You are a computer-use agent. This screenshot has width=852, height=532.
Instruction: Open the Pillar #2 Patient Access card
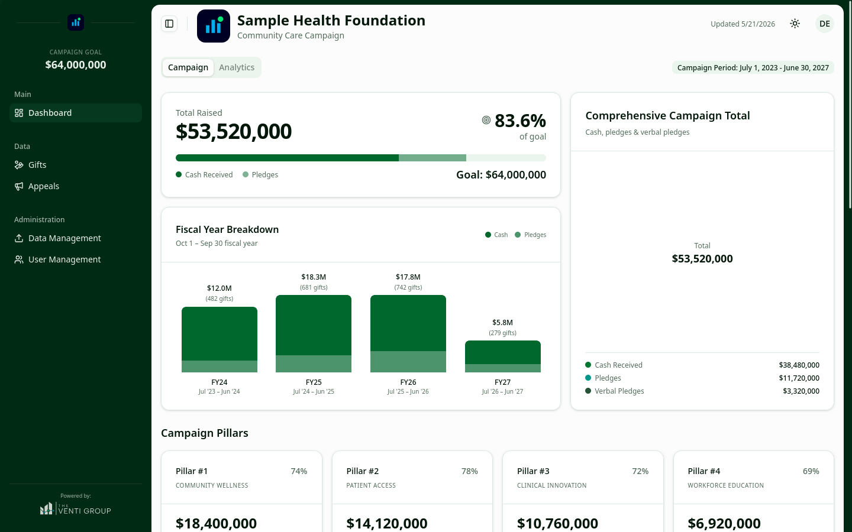[x=412, y=491]
